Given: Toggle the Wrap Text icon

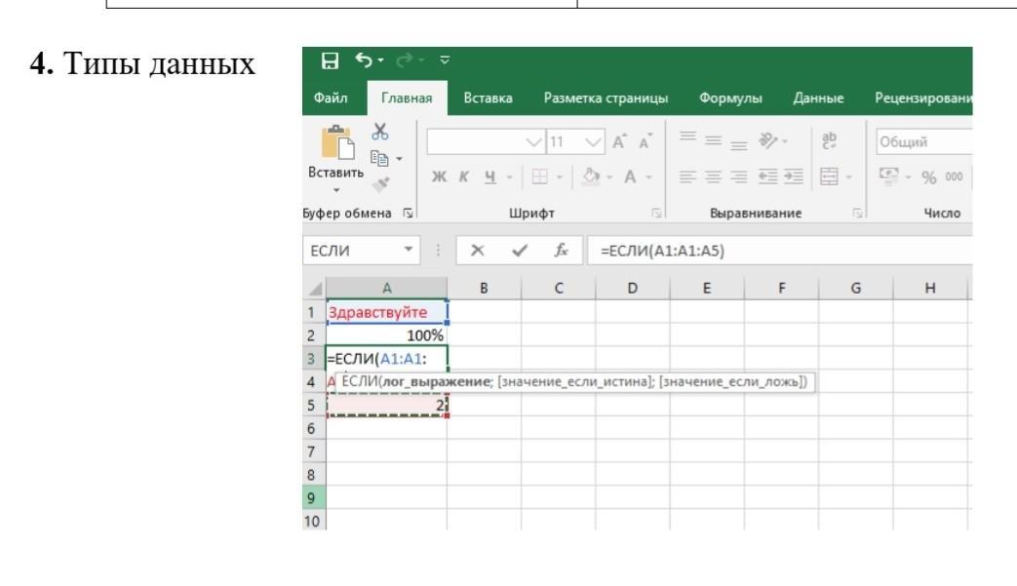Looking at the screenshot, I should coord(829,140).
